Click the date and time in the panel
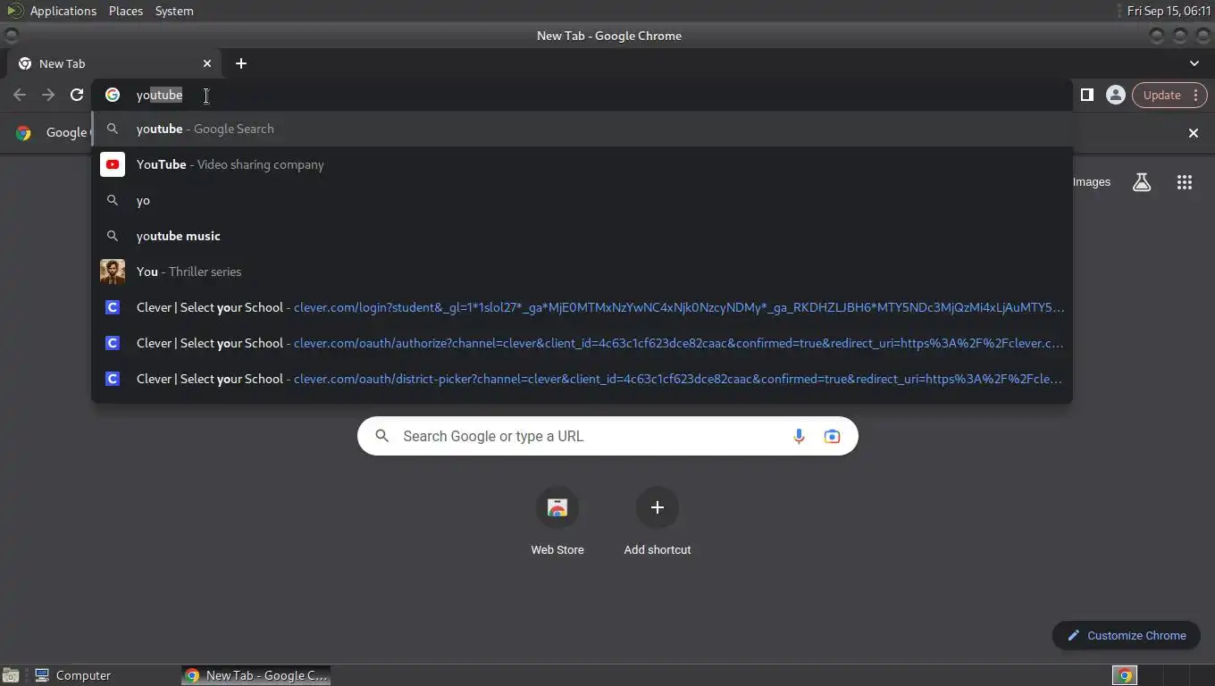This screenshot has width=1215, height=686. pyautogui.click(x=1169, y=11)
